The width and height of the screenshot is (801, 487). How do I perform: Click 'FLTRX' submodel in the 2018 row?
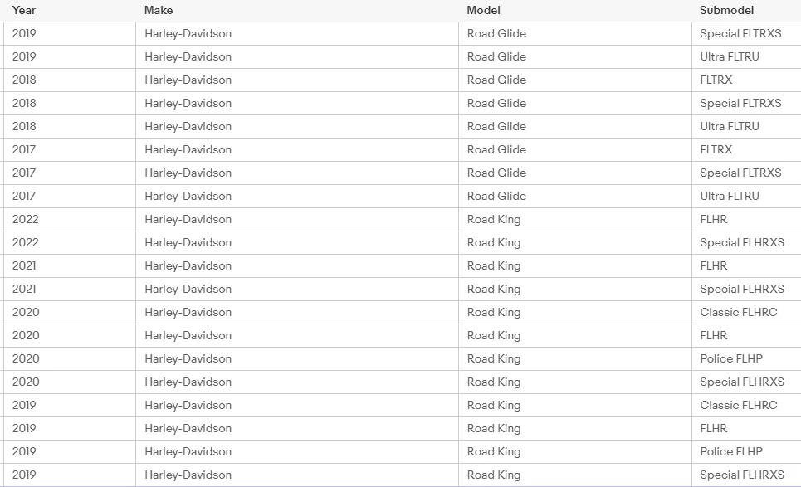click(716, 80)
